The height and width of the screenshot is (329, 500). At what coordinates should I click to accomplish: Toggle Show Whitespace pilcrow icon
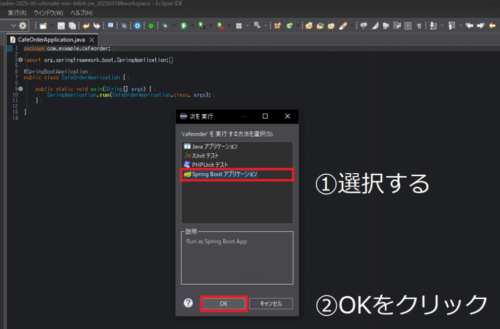click(x=419, y=26)
